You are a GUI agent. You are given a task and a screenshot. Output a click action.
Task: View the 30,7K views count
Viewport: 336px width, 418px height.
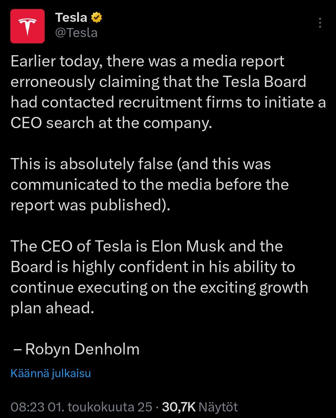pyautogui.click(x=179, y=407)
